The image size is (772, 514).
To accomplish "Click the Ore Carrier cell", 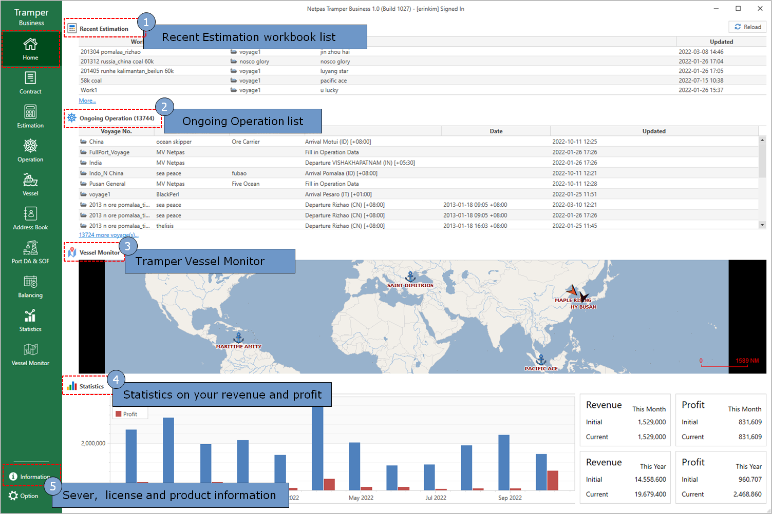I will 246,142.
